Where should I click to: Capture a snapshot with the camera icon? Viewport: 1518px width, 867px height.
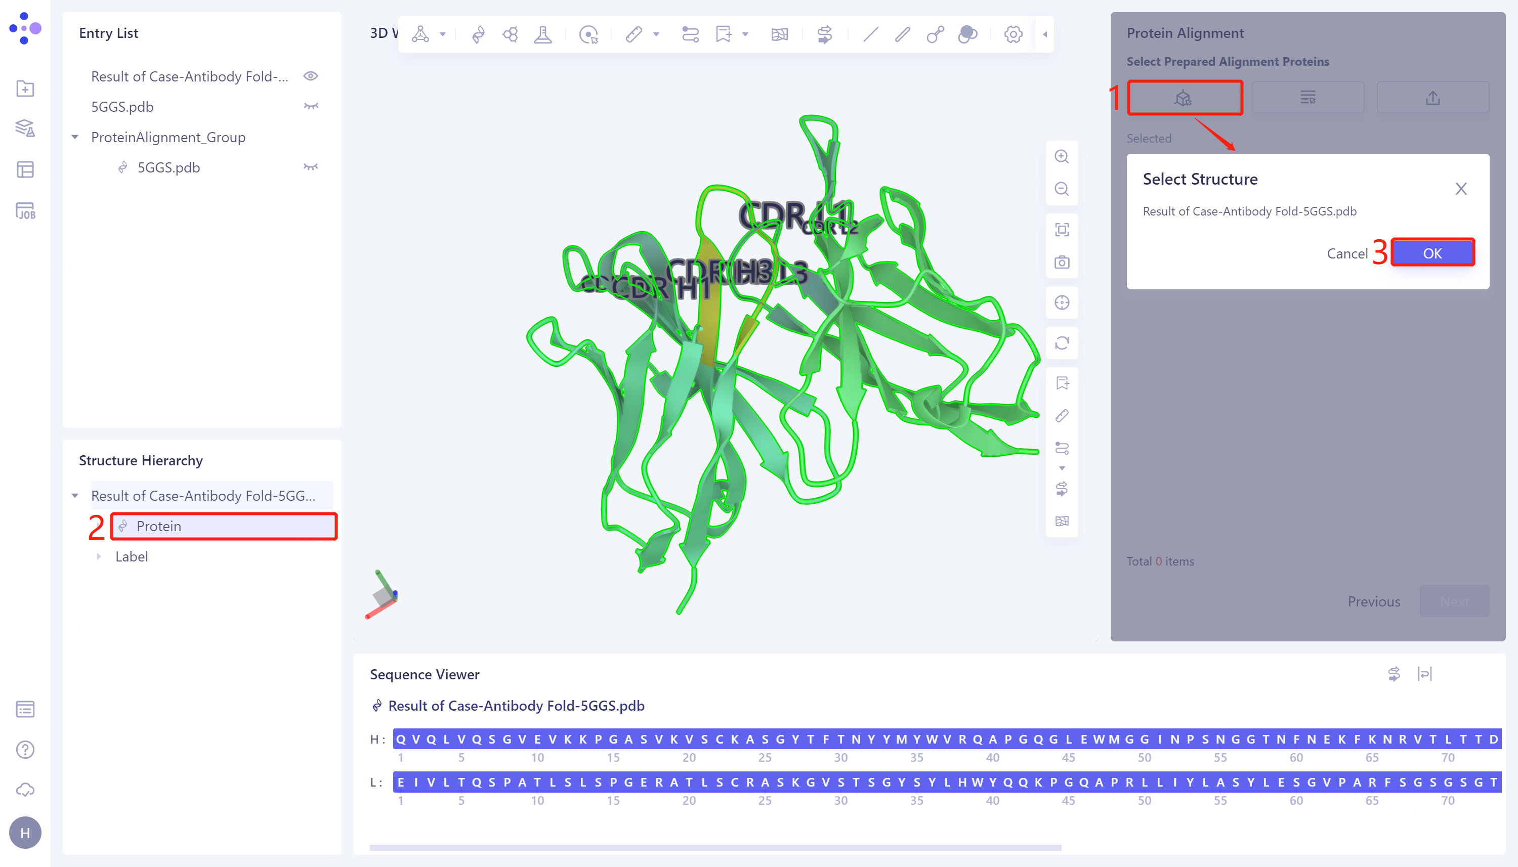(x=1063, y=262)
